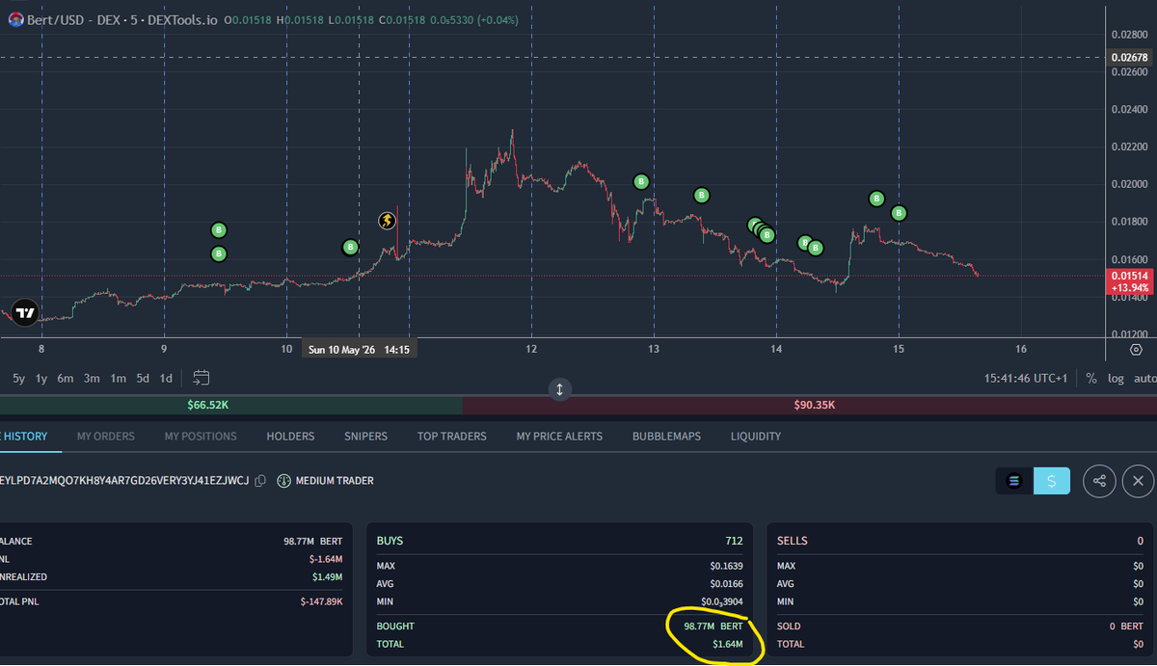
Task: Click the Bert token logo in chart header
Action: tap(16, 18)
